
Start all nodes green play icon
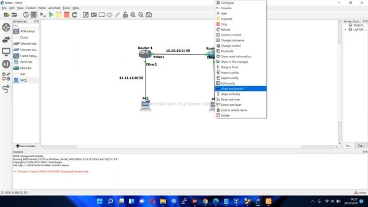pyautogui.click(x=51, y=15)
